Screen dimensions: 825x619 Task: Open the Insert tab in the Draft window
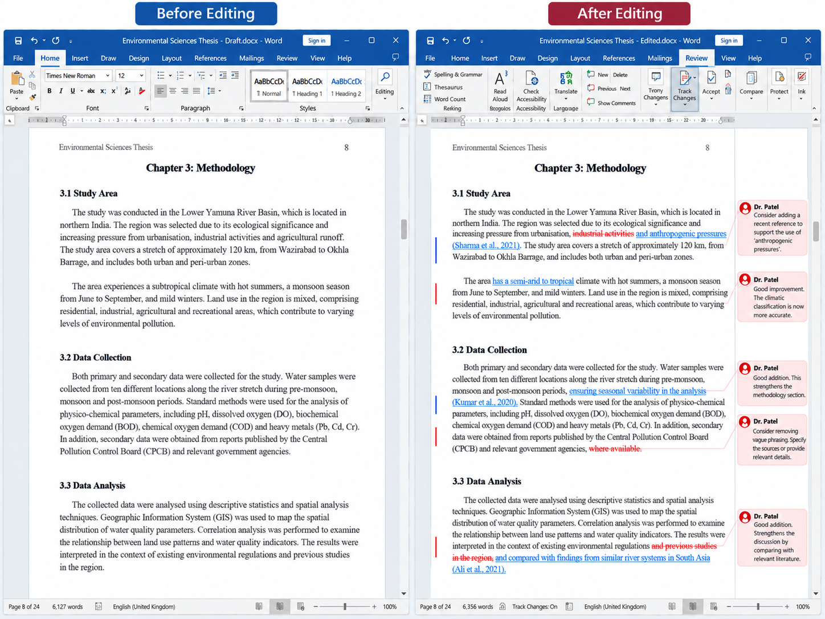click(80, 58)
